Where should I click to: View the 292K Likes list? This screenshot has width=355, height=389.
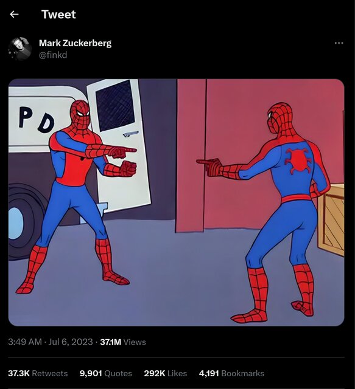coord(165,373)
